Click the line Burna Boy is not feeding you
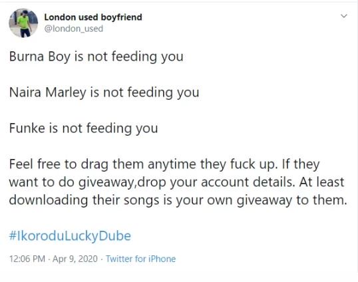This screenshot has width=358, height=282. point(96,57)
